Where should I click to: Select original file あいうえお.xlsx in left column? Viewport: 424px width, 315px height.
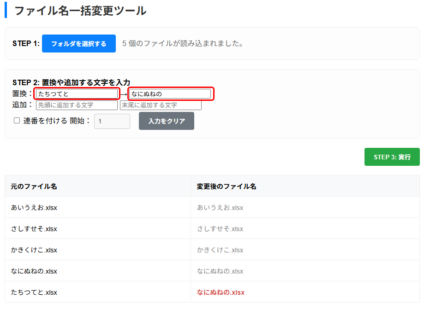[x=34, y=208]
